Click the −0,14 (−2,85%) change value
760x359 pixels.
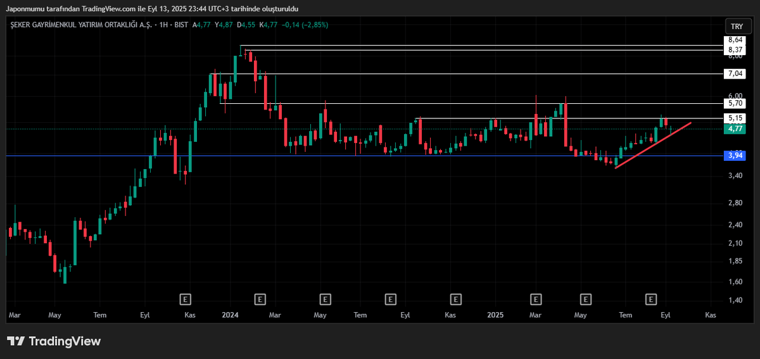point(305,25)
